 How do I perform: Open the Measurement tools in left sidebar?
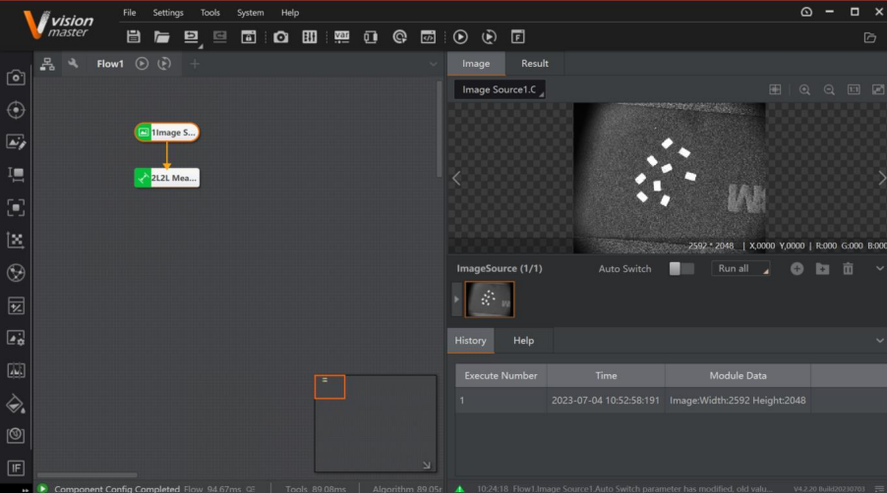(16, 175)
